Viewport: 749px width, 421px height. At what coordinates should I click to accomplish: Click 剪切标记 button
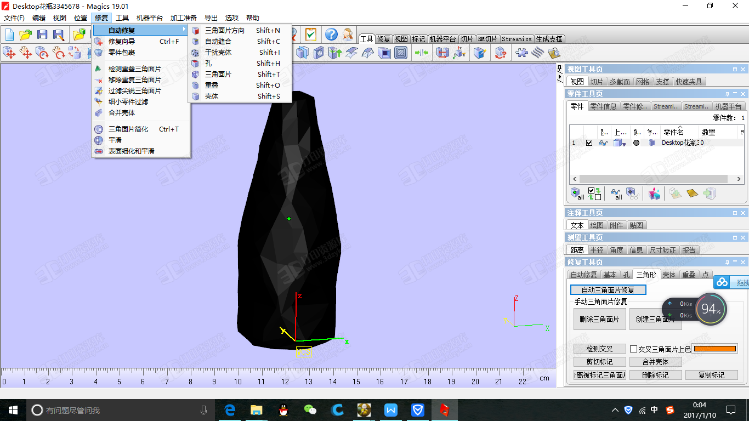click(x=599, y=362)
